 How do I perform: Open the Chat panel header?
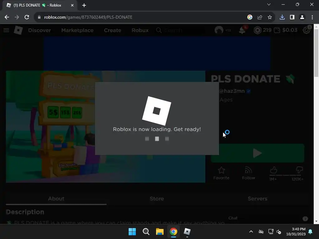[x=233, y=218]
